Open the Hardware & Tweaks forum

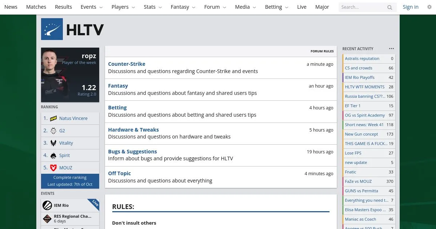click(x=133, y=130)
